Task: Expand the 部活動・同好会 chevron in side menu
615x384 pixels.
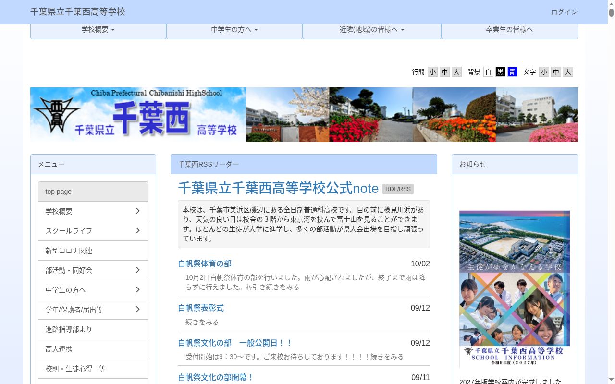Action: [x=137, y=270]
